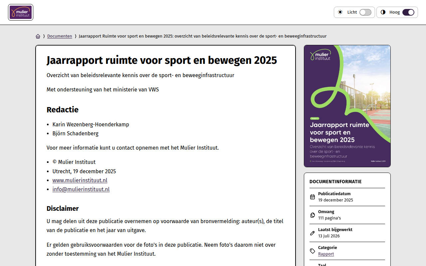The width and height of the screenshot is (426, 266).
Task: Click '13 juli 2026' last updated value
Action: [329, 236]
